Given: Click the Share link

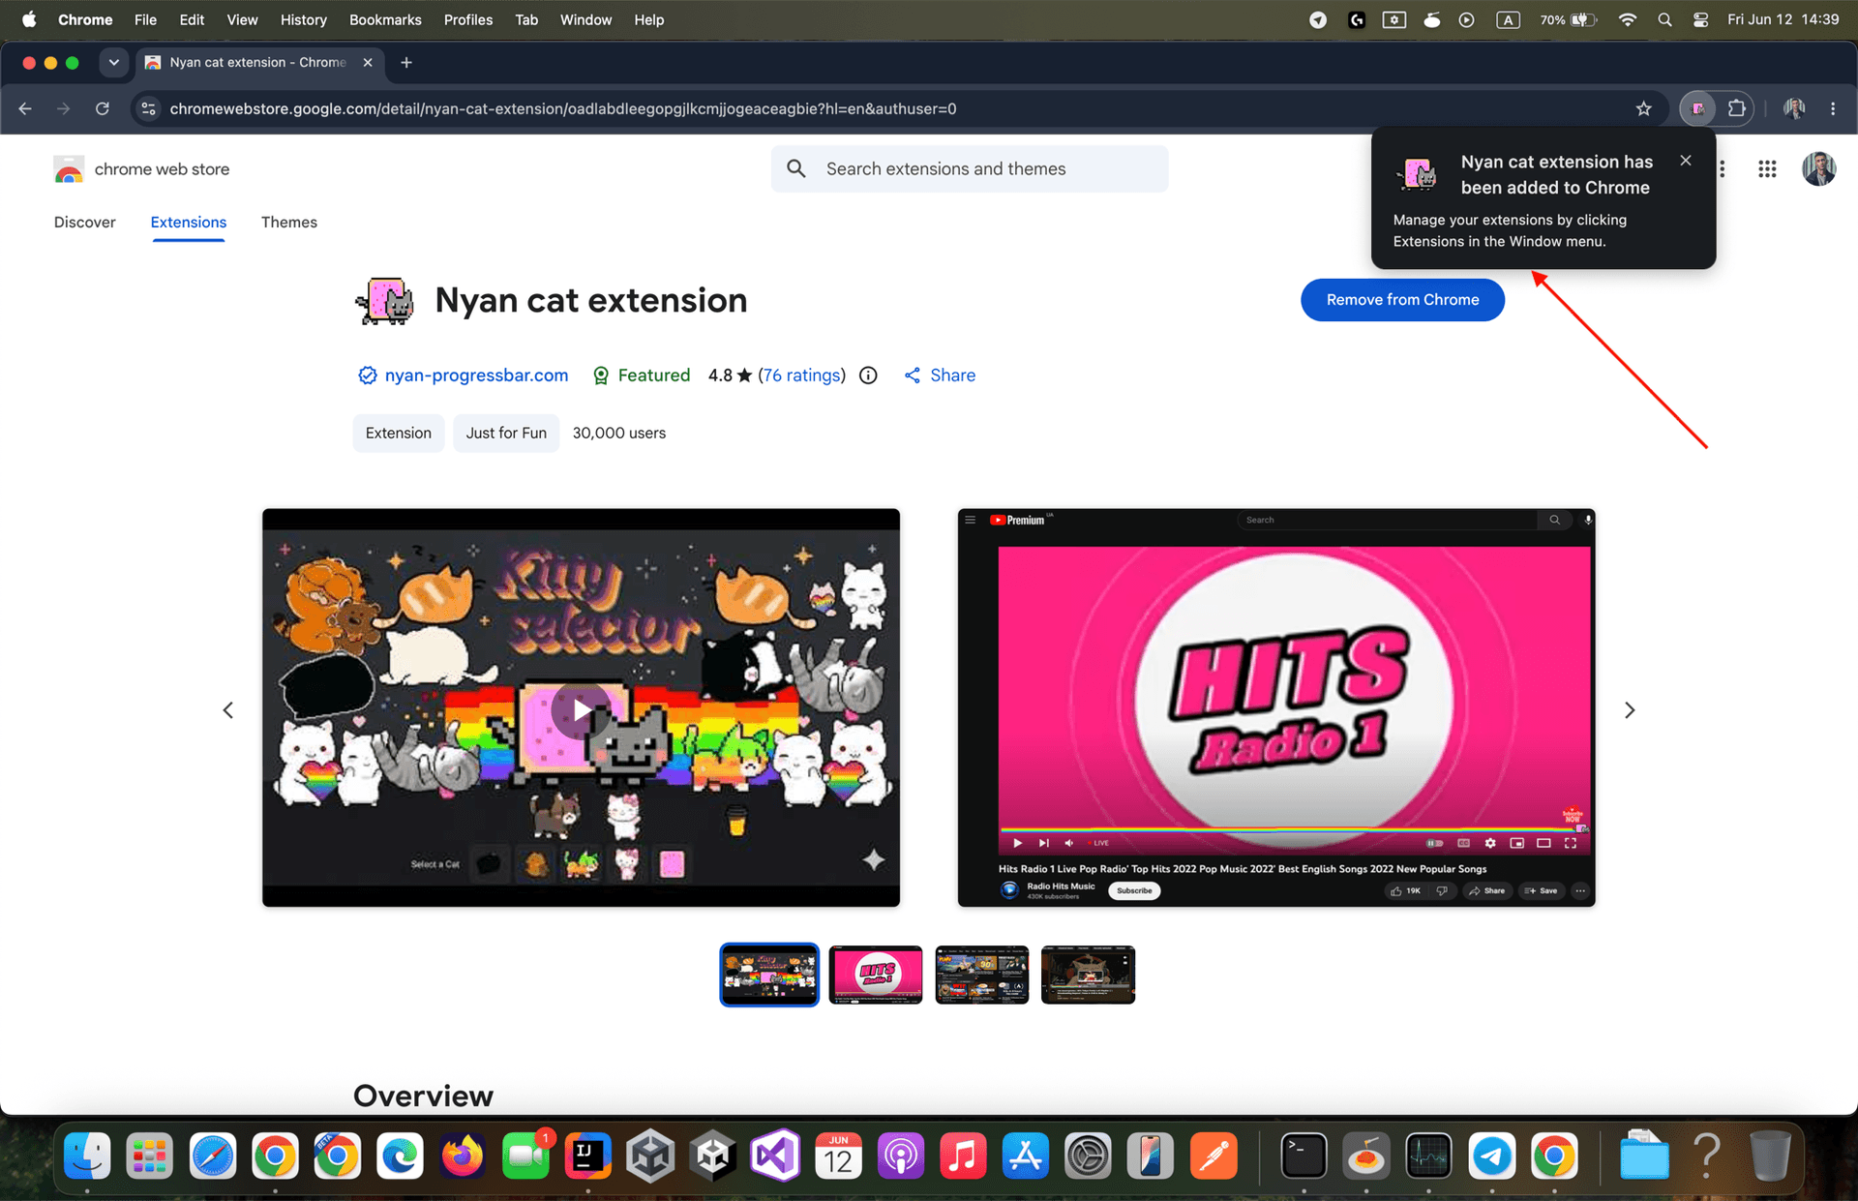Looking at the screenshot, I should click(x=940, y=375).
